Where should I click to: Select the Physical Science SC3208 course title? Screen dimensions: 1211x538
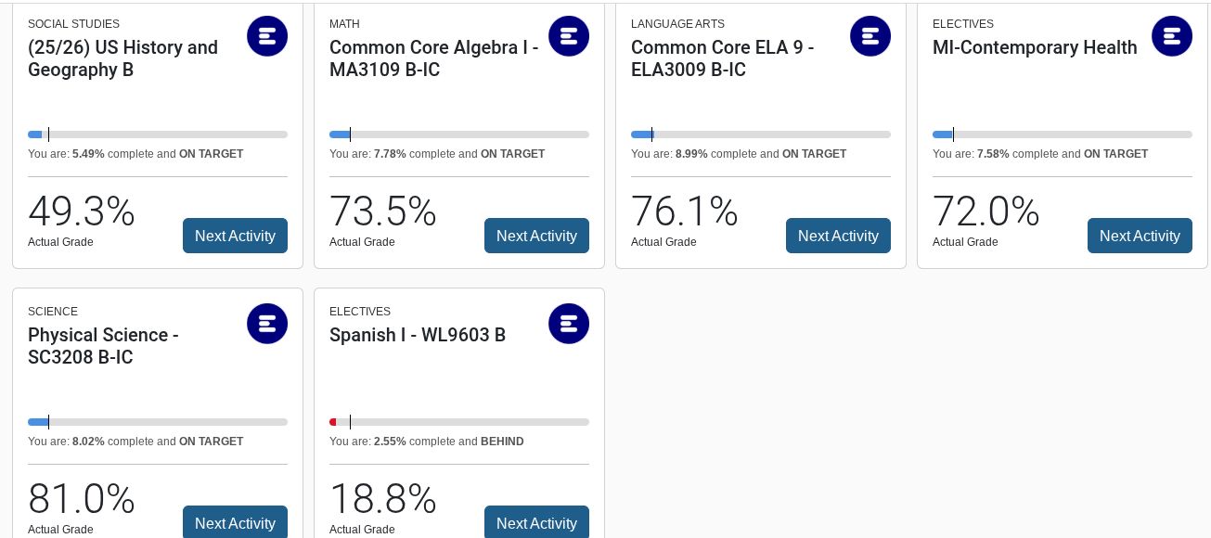tap(103, 346)
